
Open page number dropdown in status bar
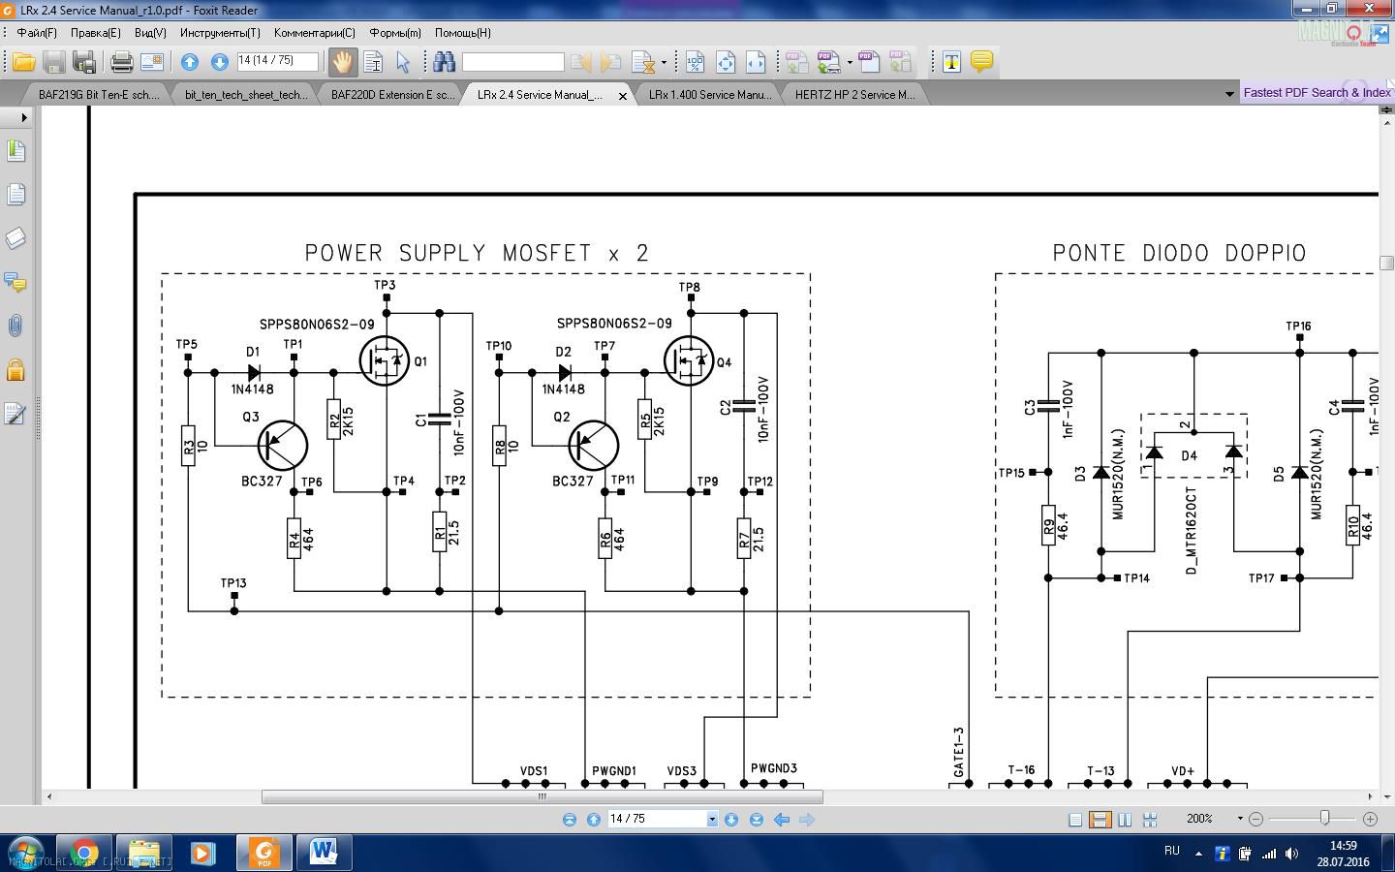tap(712, 820)
